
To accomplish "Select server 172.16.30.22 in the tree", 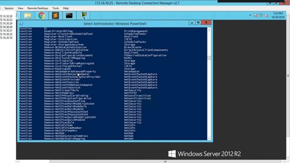I will click(x=6, y=34).
